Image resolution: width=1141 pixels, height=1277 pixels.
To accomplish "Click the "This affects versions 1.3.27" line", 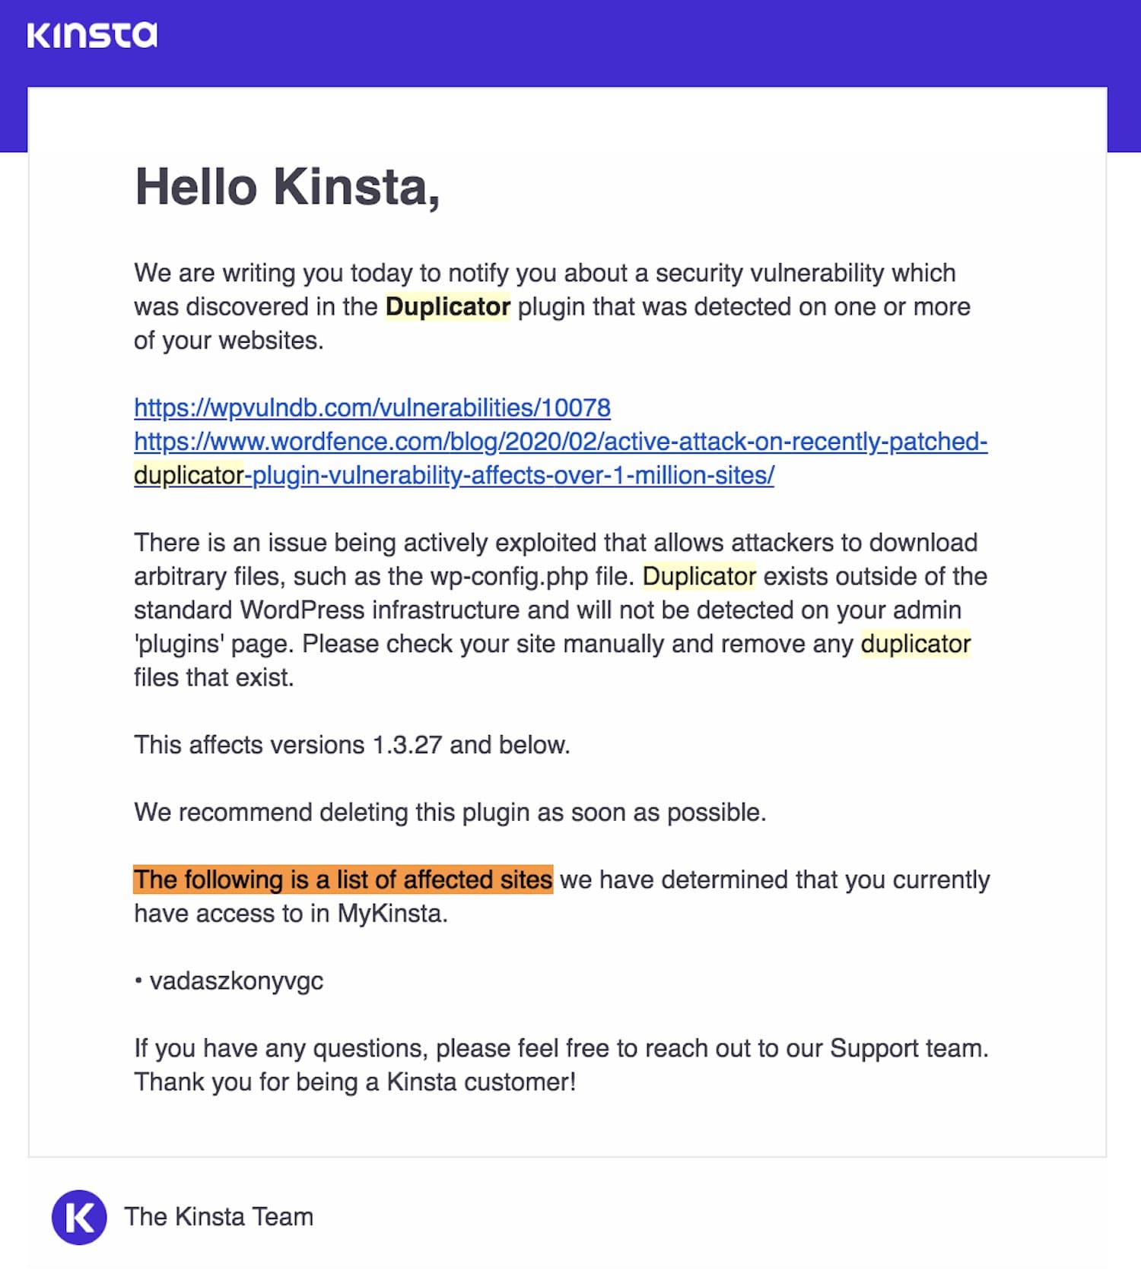I will [x=351, y=745].
